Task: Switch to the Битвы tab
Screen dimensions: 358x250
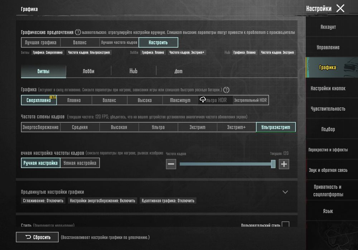Action: click(x=43, y=72)
